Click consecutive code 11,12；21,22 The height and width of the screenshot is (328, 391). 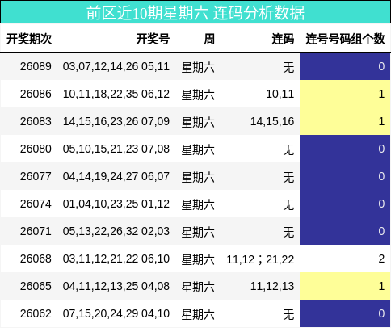click(260, 259)
